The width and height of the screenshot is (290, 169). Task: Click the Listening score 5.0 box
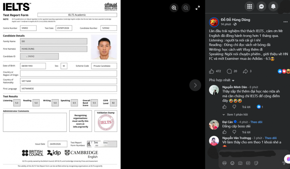[x=17, y=103]
